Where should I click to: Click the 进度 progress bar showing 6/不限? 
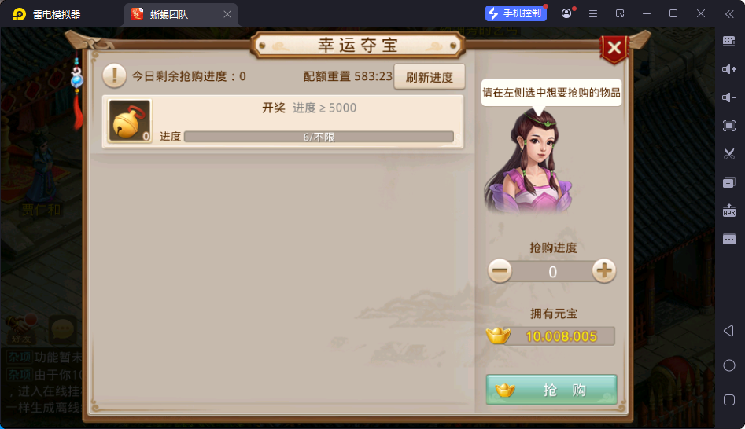[319, 137]
